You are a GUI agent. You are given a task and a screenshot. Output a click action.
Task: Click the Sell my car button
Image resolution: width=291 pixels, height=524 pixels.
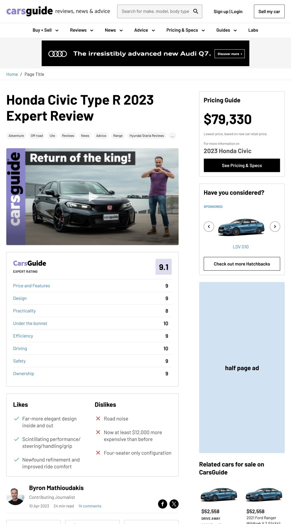click(x=269, y=11)
